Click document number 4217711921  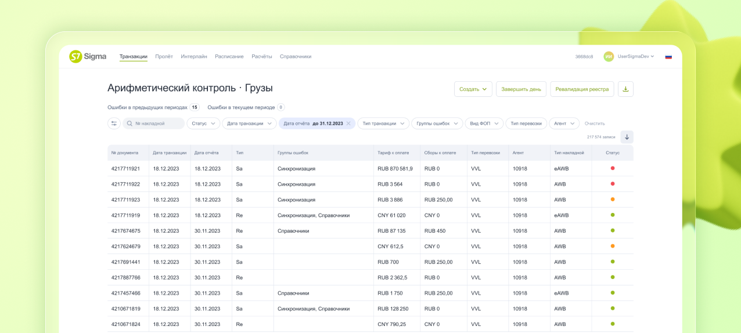tap(125, 168)
